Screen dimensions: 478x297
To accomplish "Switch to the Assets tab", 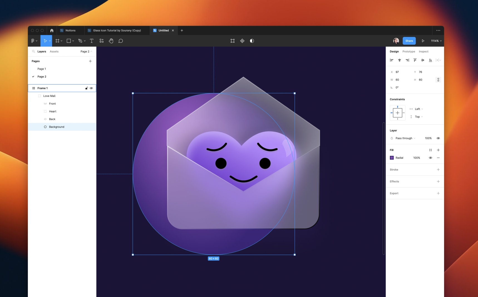I will click(54, 51).
